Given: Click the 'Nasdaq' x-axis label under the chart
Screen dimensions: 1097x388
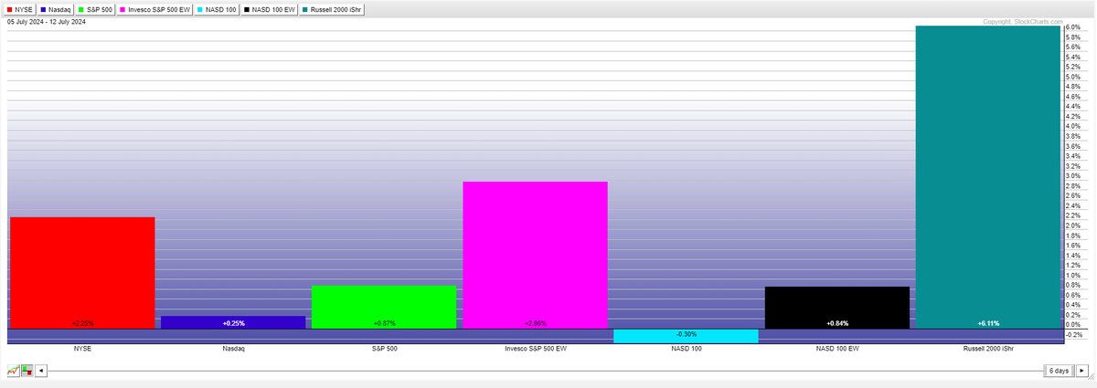Looking at the screenshot, I should [x=233, y=349].
